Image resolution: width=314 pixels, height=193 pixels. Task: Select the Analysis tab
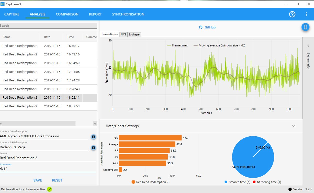[37, 14]
